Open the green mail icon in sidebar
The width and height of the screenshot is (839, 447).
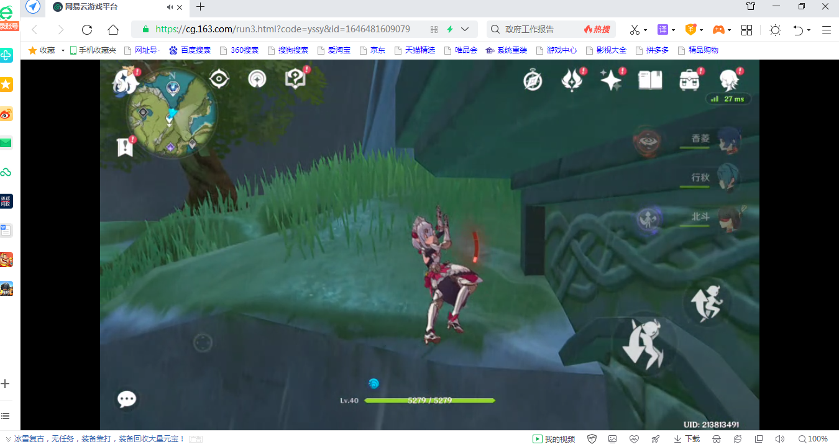(6, 143)
